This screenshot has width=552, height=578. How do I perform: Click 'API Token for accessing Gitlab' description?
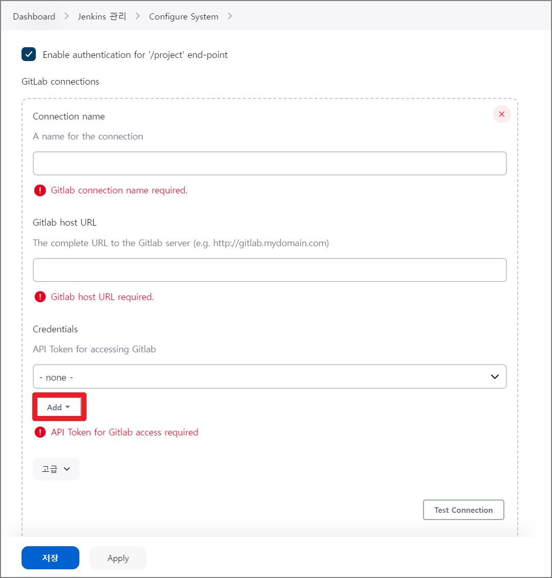(x=94, y=349)
